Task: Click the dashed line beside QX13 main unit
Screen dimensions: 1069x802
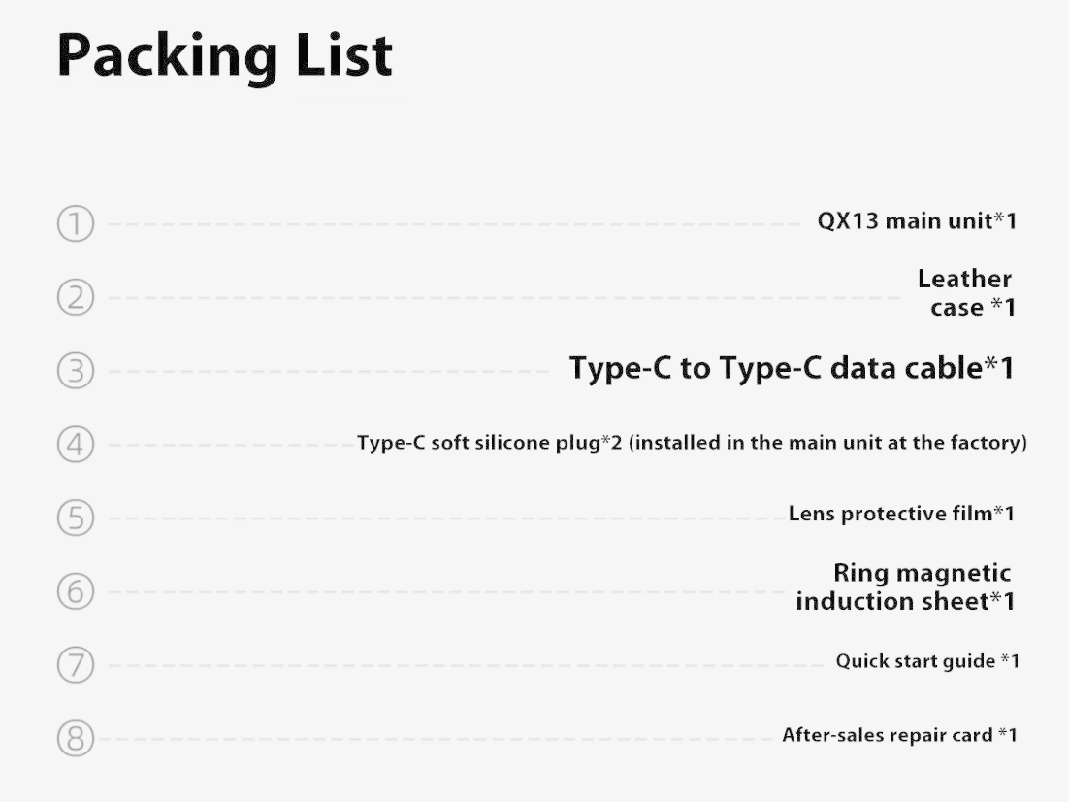Action: click(x=456, y=224)
